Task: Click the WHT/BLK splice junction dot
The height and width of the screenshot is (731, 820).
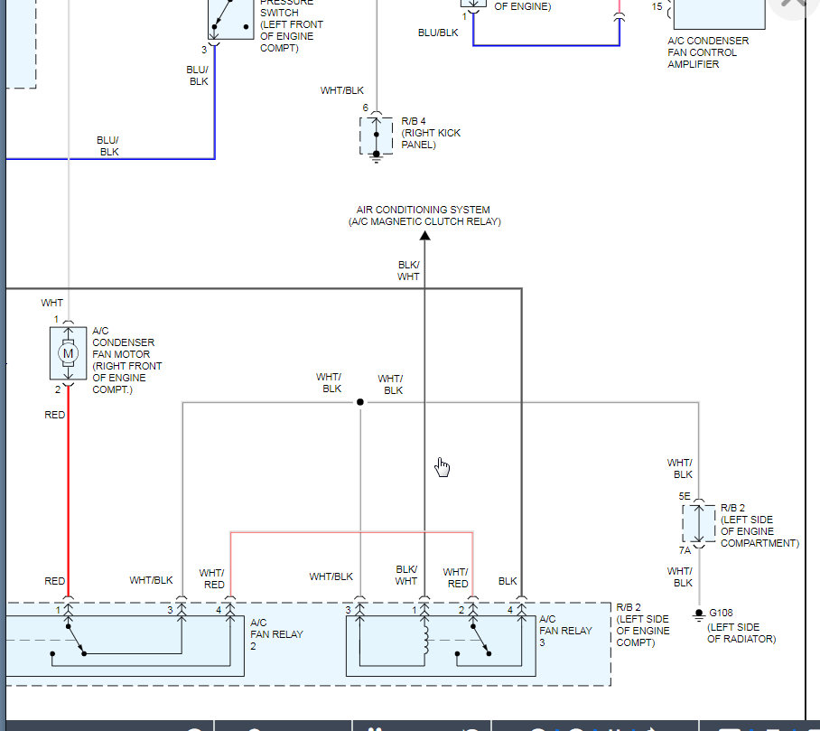Action: click(359, 402)
